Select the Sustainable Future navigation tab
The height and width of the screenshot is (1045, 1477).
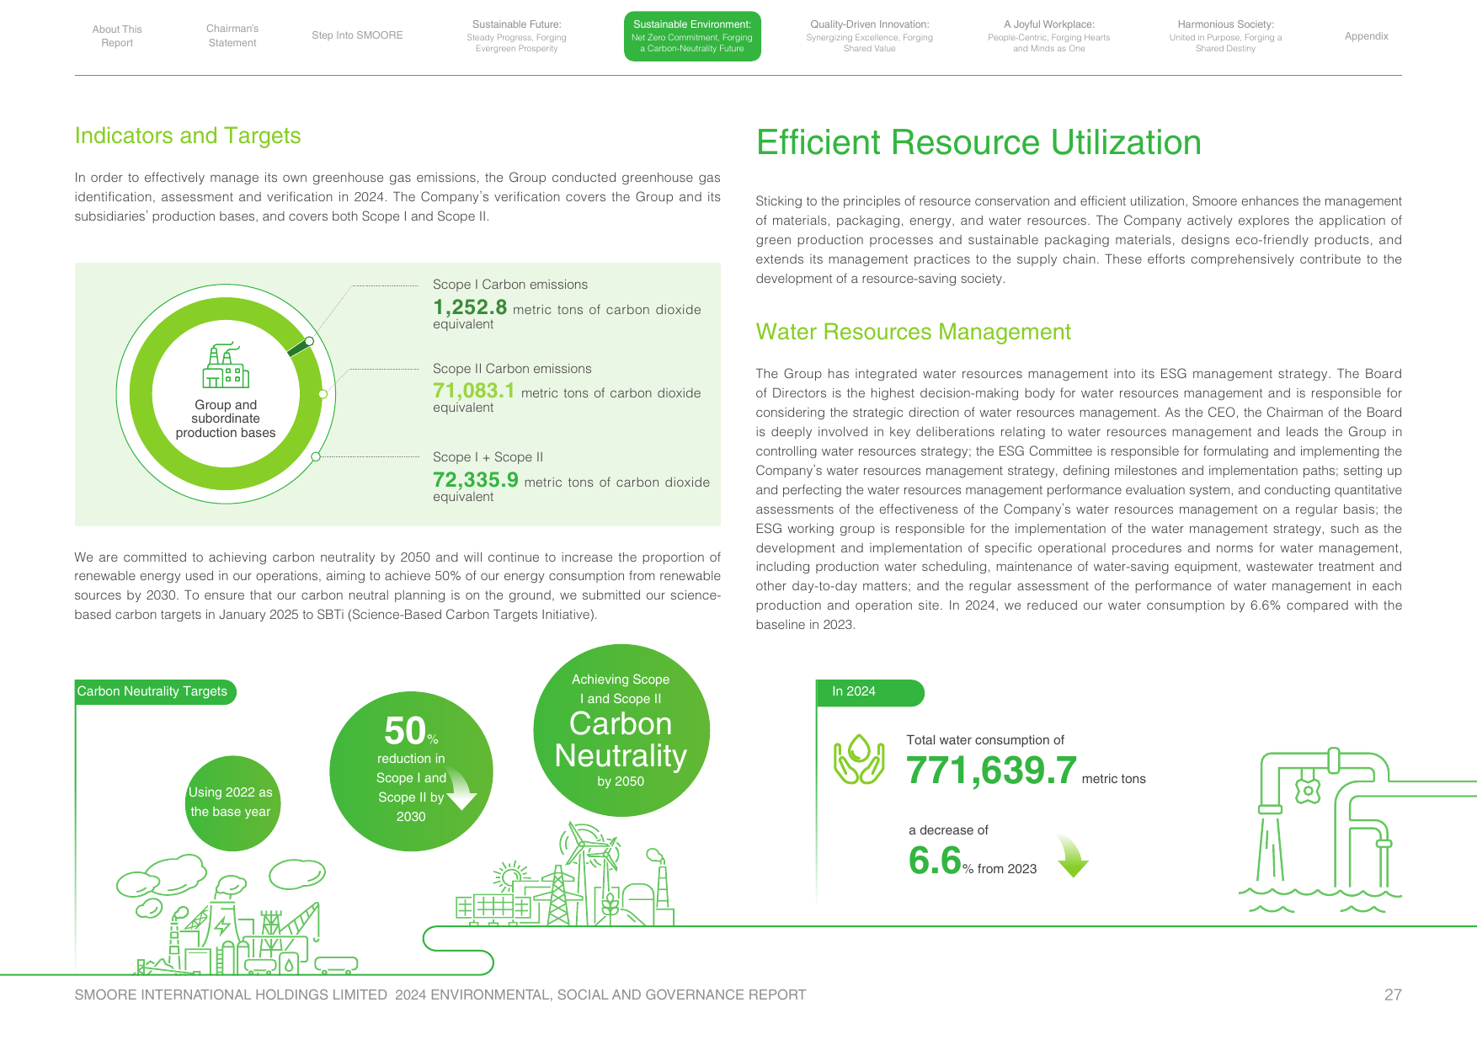click(x=516, y=36)
